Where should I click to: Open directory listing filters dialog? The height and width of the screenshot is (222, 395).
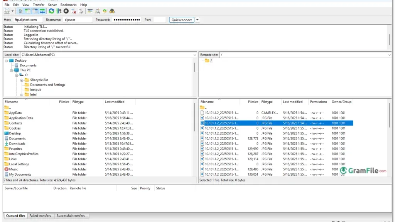point(90,11)
